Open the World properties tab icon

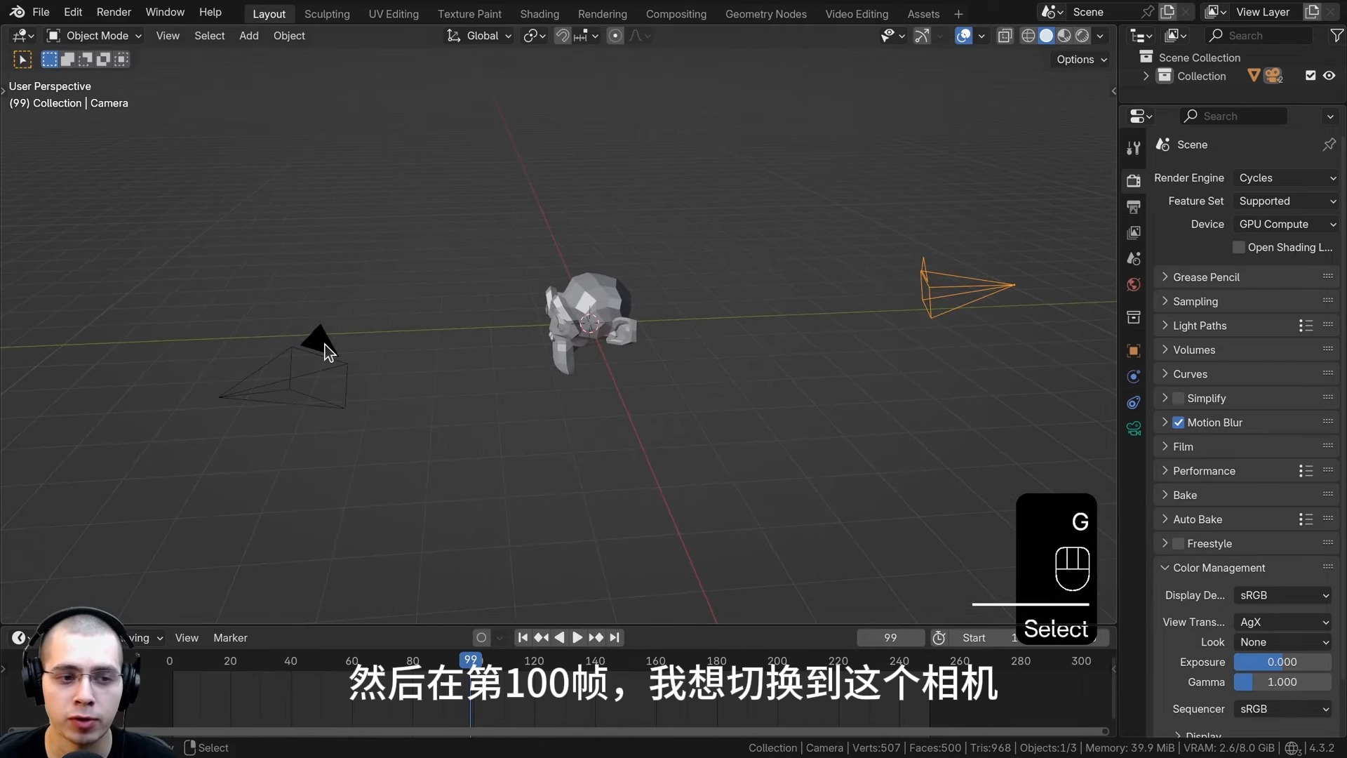pyautogui.click(x=1133, y=284)
